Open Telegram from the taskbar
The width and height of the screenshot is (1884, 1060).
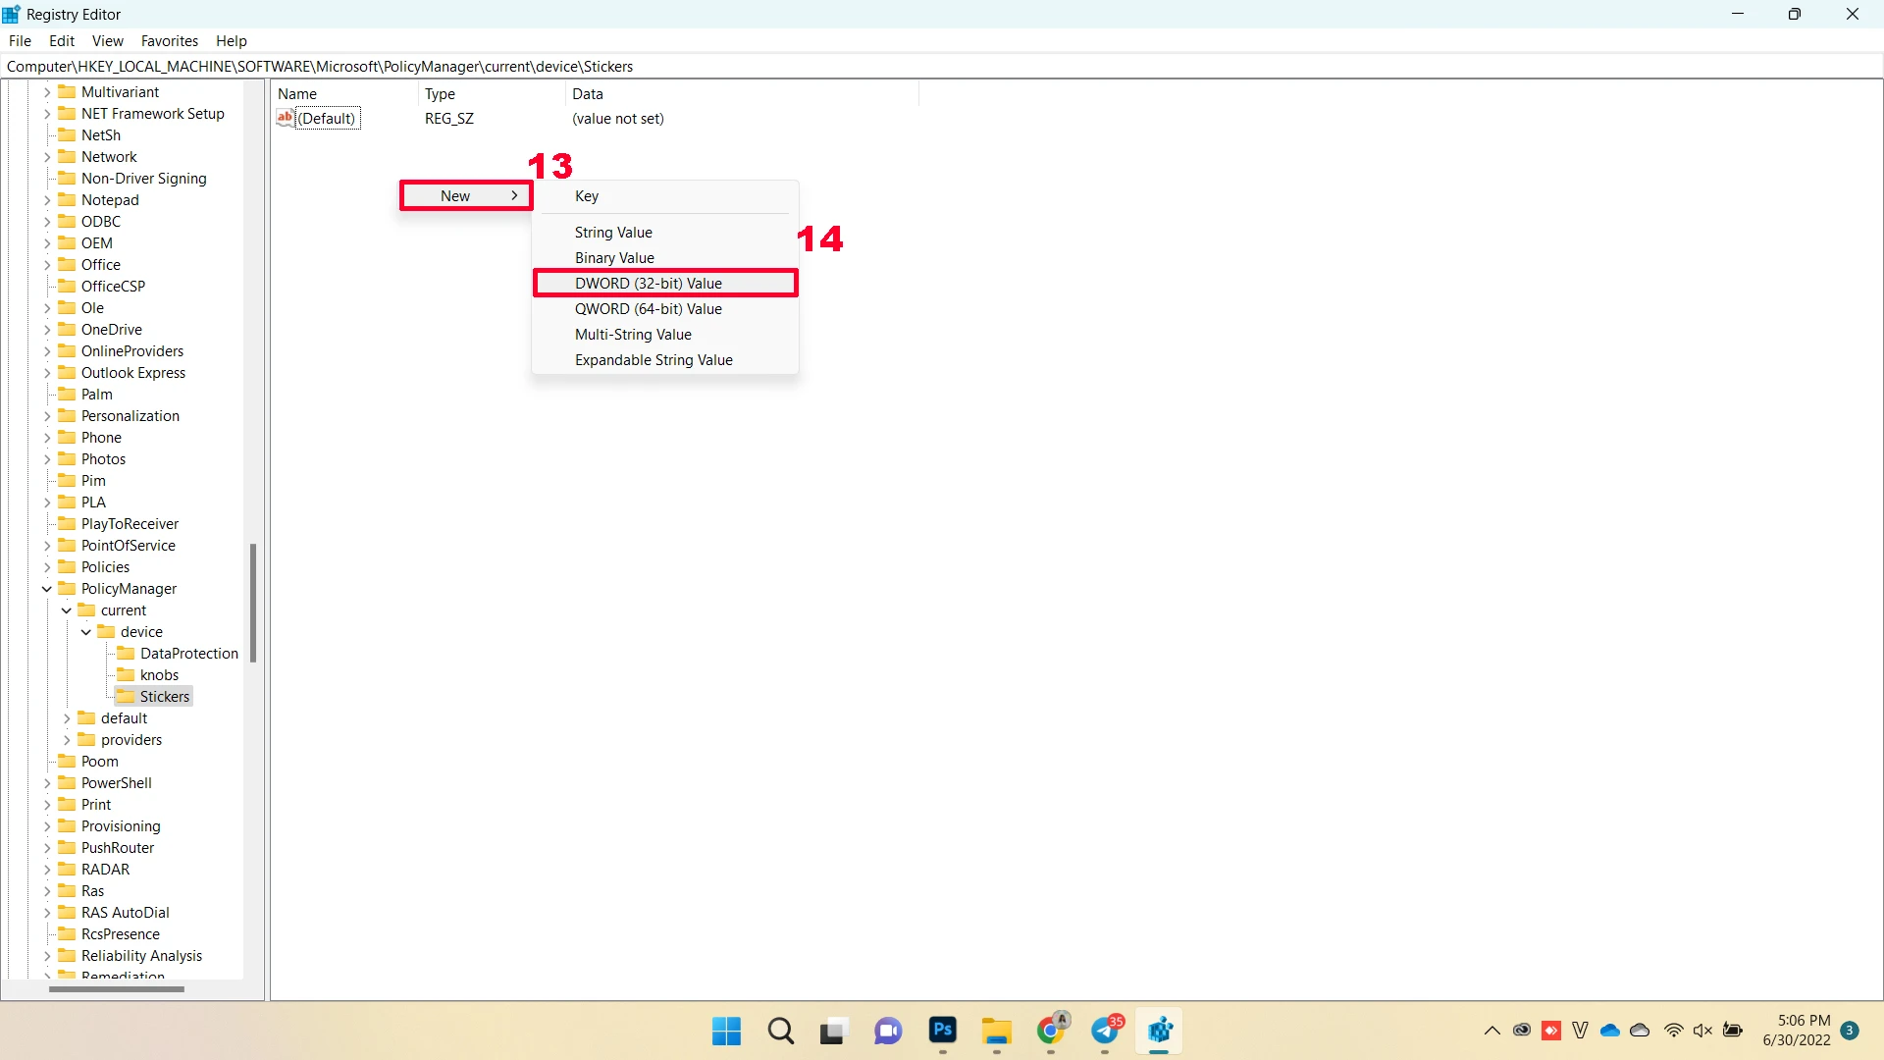point(1106,1031)
